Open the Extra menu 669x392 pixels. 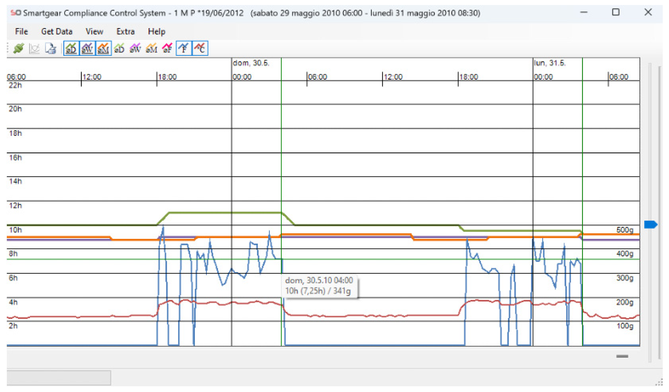pyautogui.click(x=125, y=32)
